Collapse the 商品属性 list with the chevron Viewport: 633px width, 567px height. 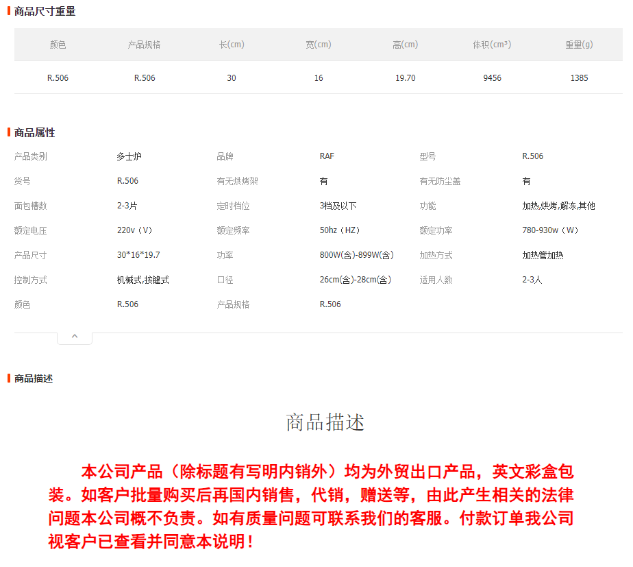tap(75, 337)
